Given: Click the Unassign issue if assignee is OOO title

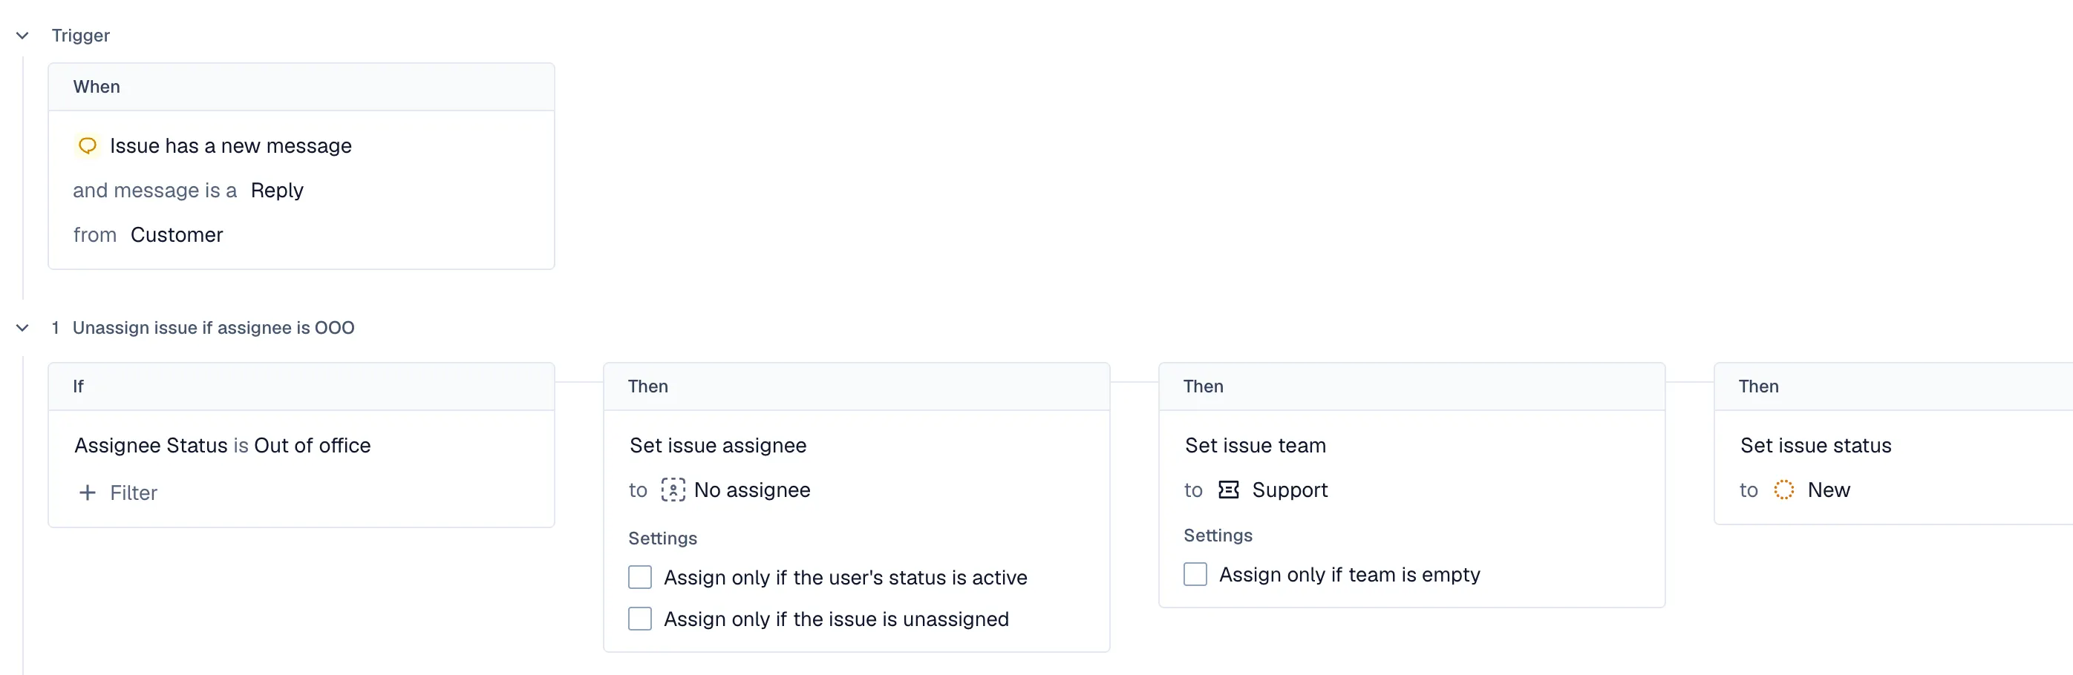Looking at the screenshot, I should click(x=213, y=328).
